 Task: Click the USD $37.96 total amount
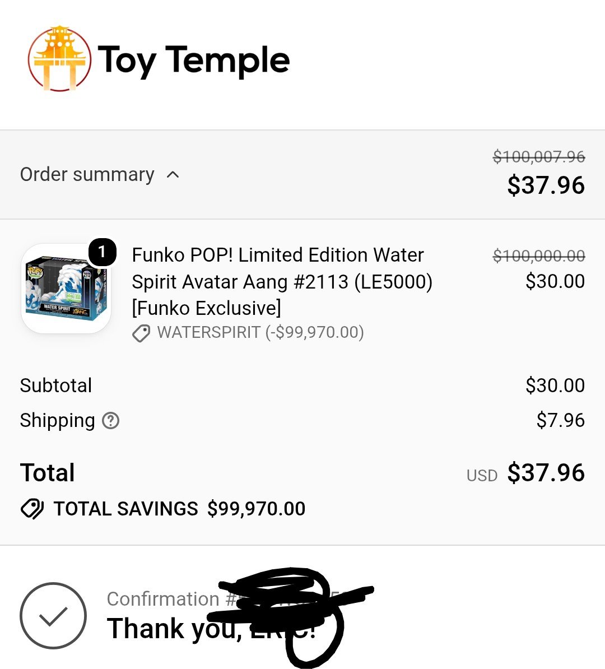525,473
